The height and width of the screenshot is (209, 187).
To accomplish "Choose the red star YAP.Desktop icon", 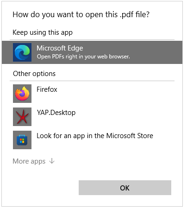I will (x=22, y=117).
